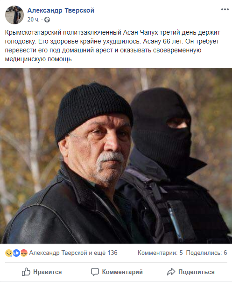232x282 pixels.
Task: Click the thumbs-up icon to like
Action: [x=26, y=272]
